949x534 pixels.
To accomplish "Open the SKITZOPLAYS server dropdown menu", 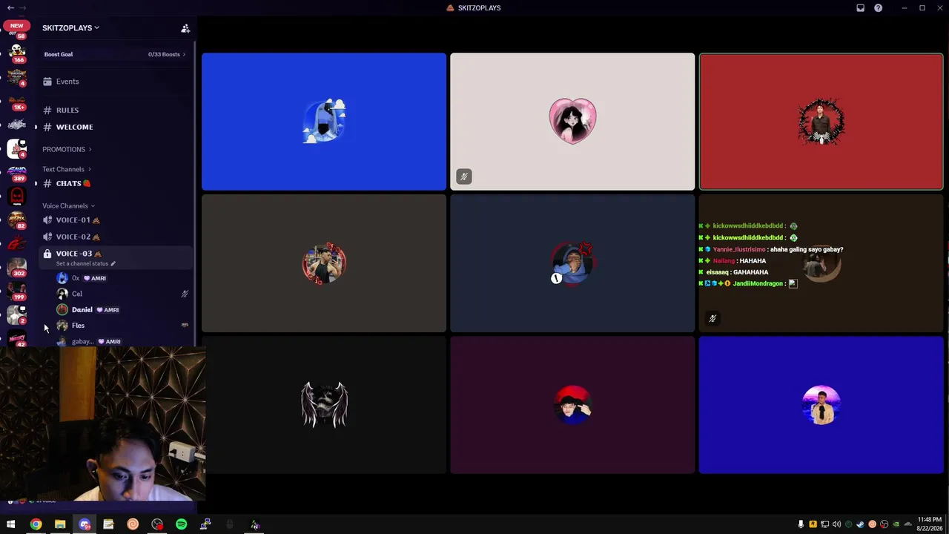I will point(70,27).
